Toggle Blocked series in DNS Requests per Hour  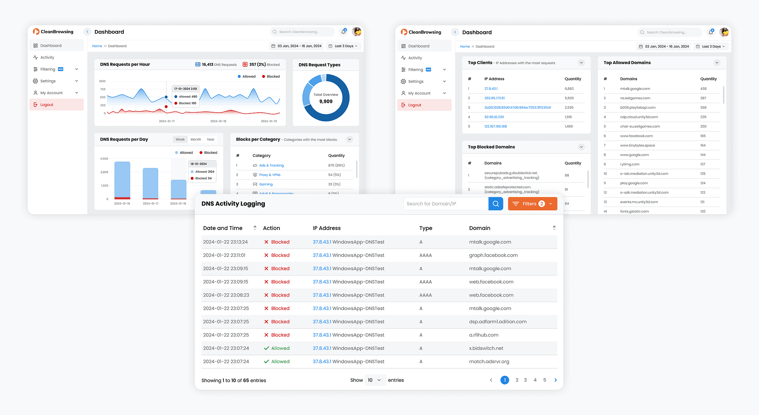[x=271, y=77]
